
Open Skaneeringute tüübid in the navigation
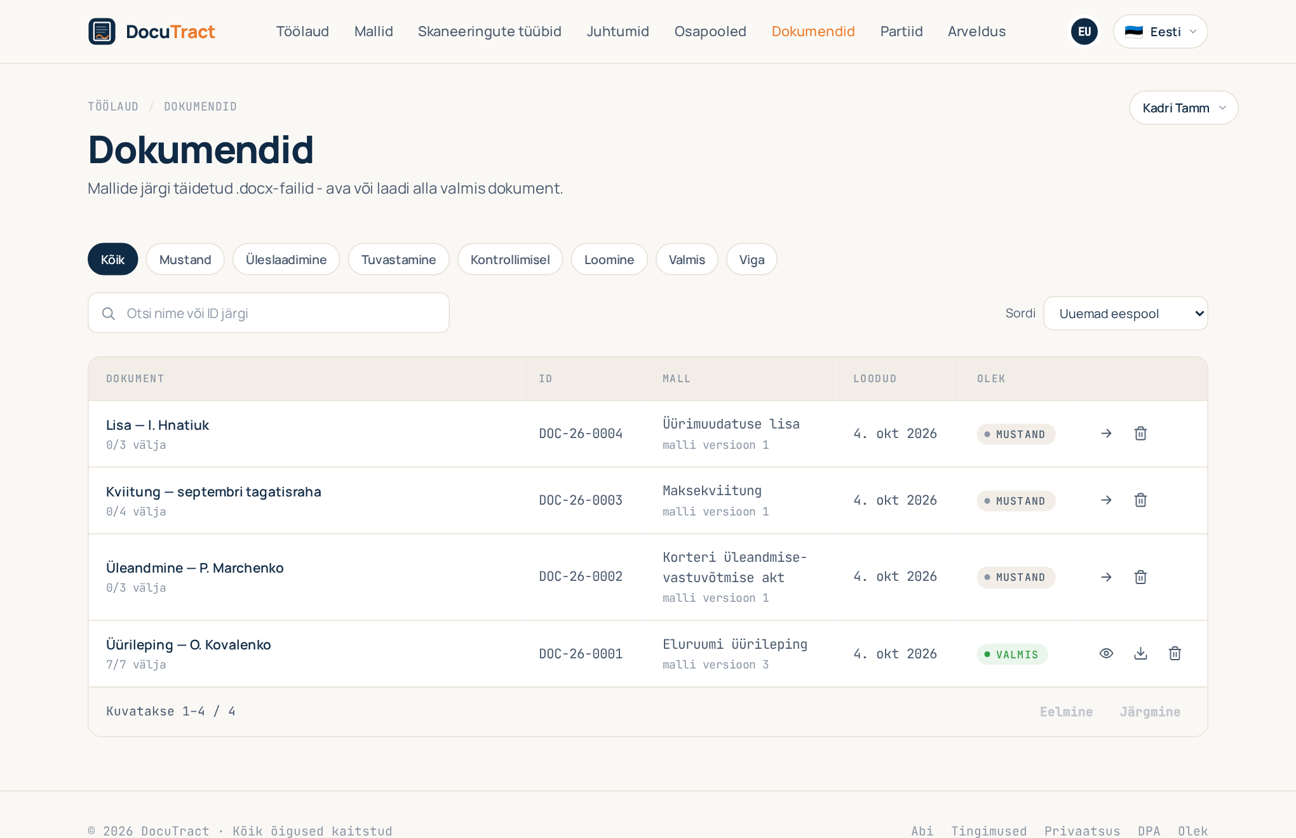pyautogui.click(x=489, y=31)
